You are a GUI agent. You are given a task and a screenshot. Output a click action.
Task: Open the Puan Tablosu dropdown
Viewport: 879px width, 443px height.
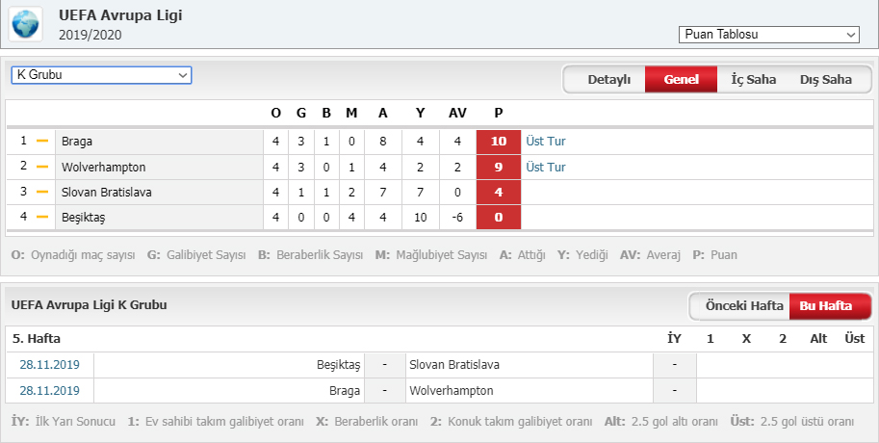pos(768,35)
